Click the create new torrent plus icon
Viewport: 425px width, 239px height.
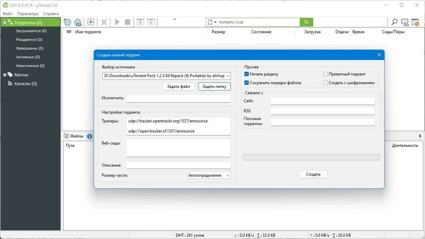pyautogui.click(x=91, y=22)
